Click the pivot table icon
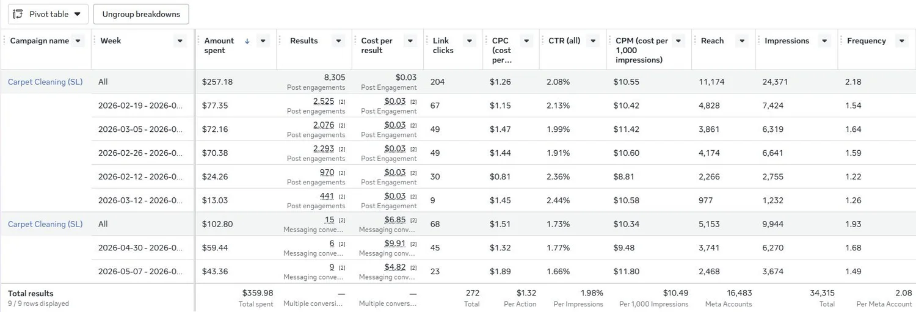This screenshot has width=916, height=312. click(18, 14)
